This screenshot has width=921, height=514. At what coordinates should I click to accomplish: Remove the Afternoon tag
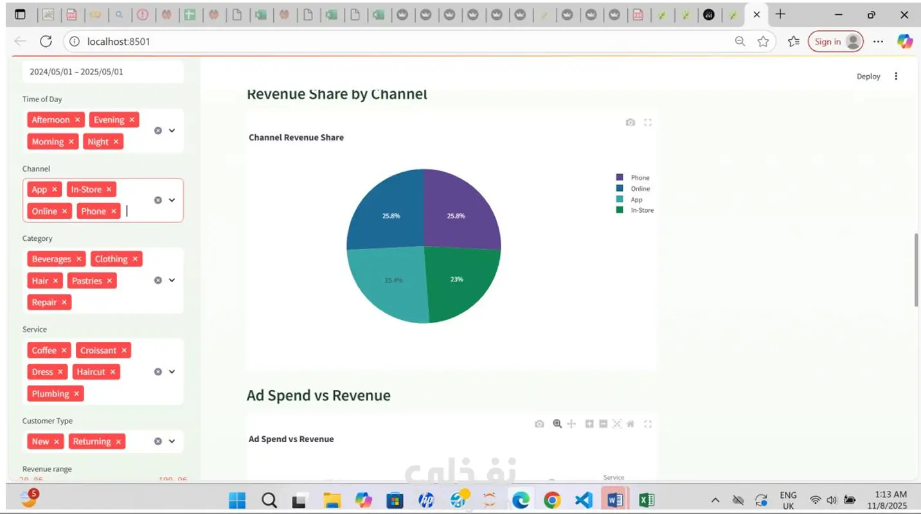point(78,120)
